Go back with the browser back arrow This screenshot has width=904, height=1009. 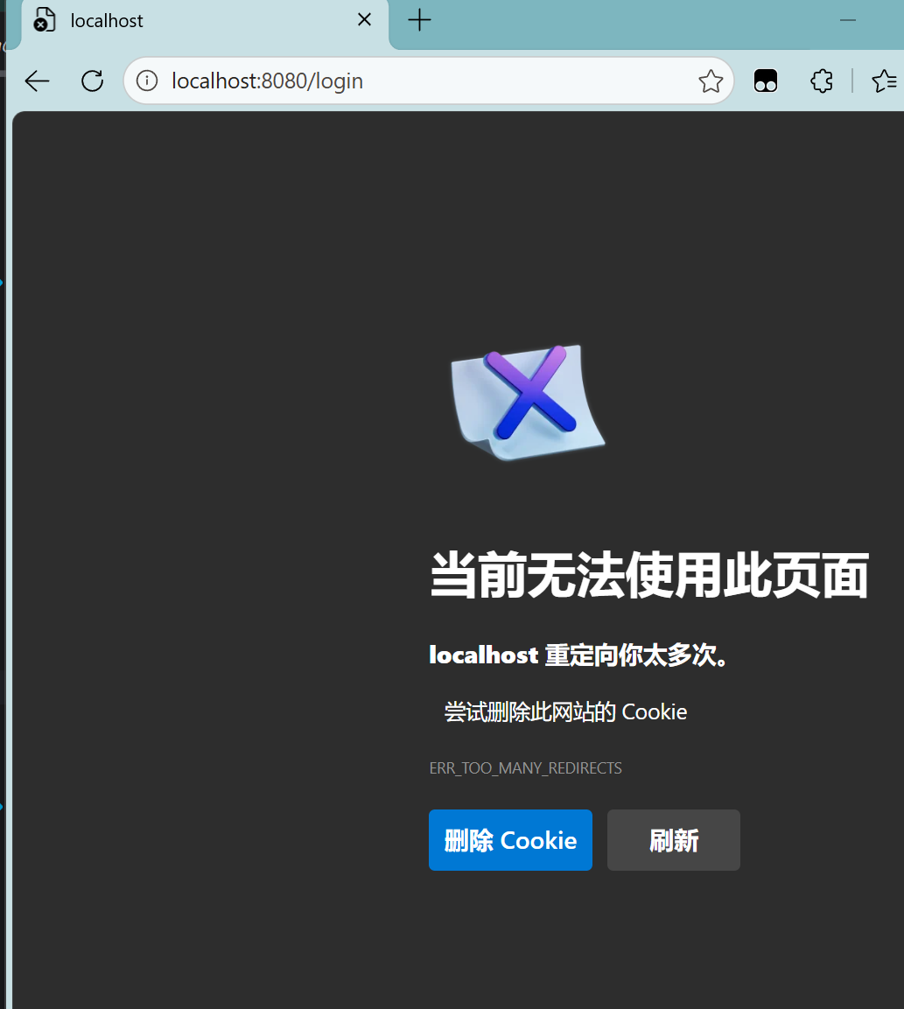pyautogui.click(x=37, y=81)
